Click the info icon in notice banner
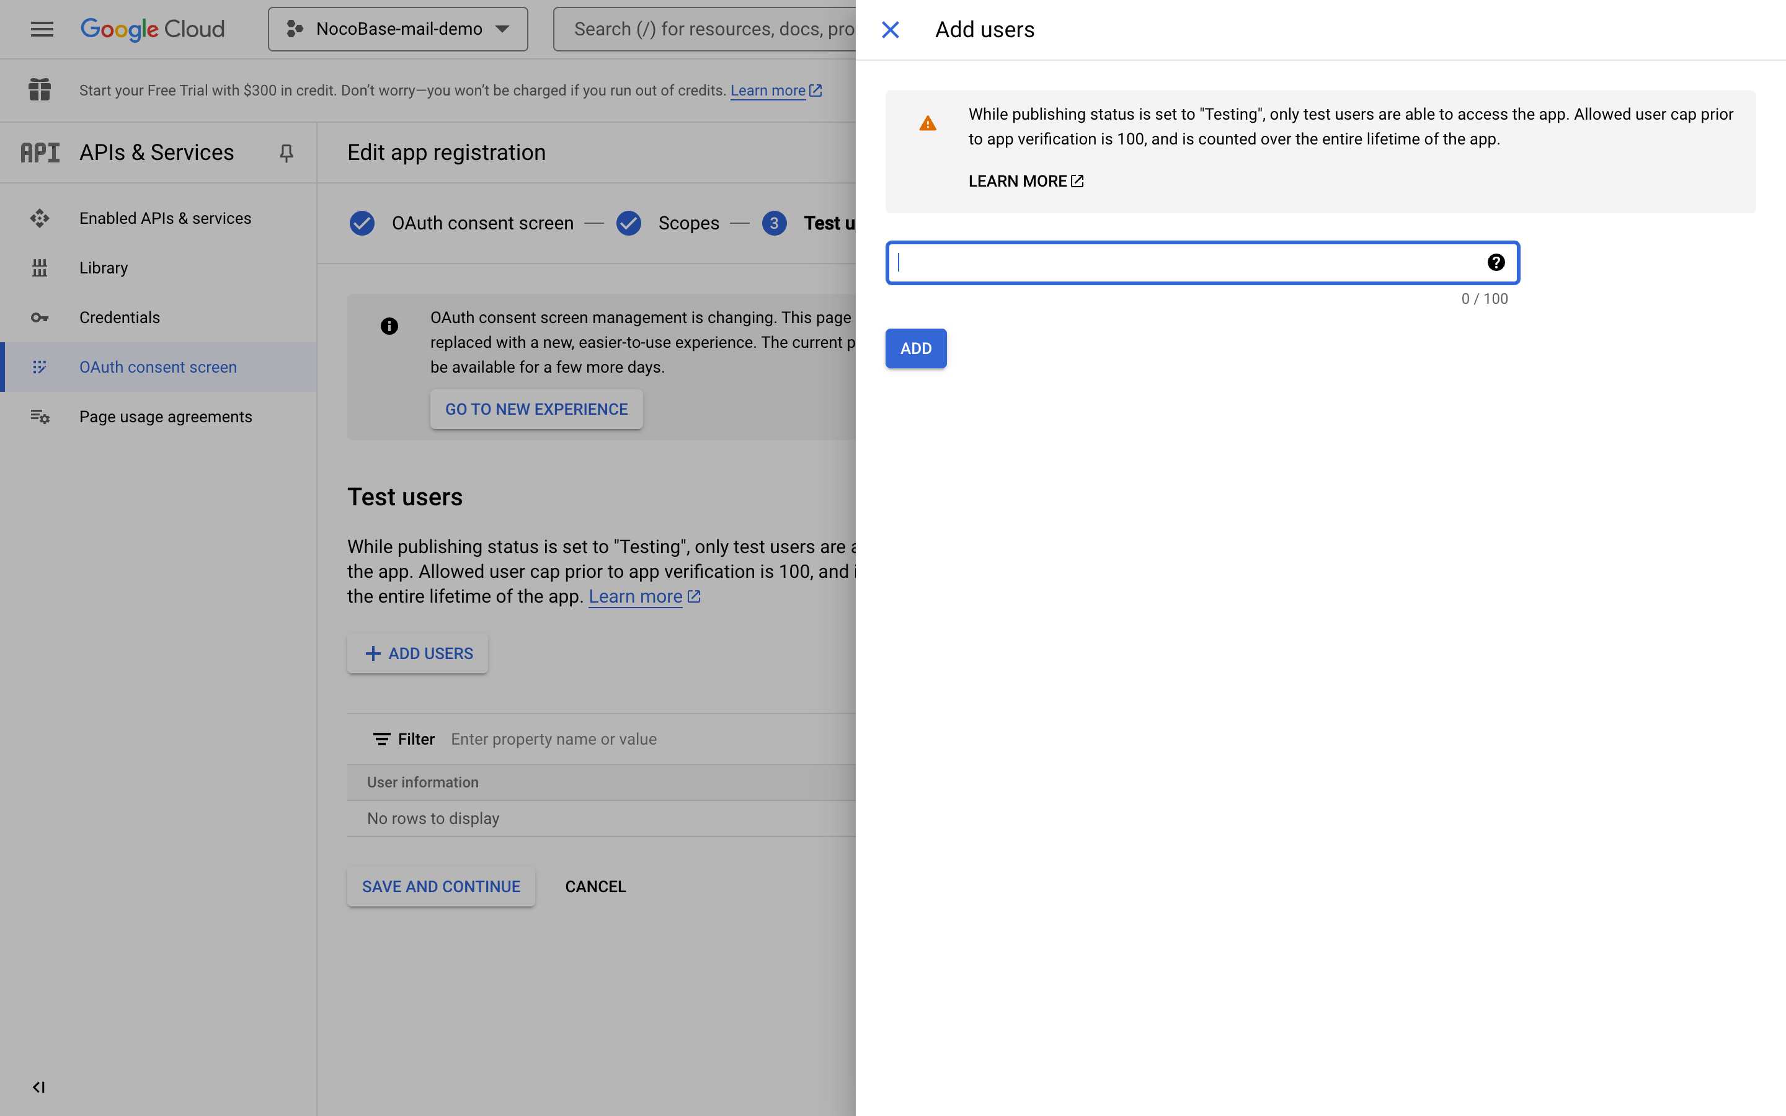Screen dimensions: 1786x1116 (389, 326)
